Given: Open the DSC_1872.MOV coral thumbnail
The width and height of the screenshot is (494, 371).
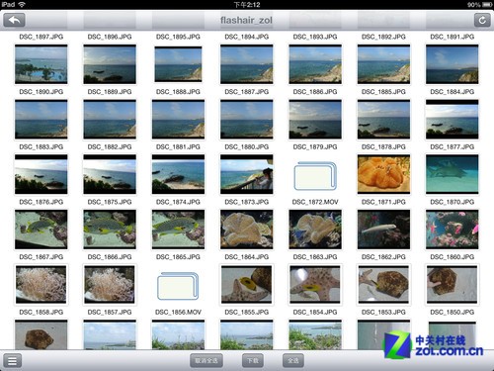Looking at the screenshot, I should (315, 230).
